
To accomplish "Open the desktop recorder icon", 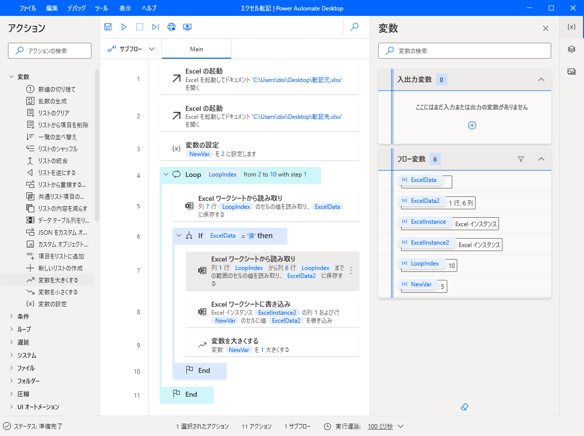I will (x=187, y=27).
